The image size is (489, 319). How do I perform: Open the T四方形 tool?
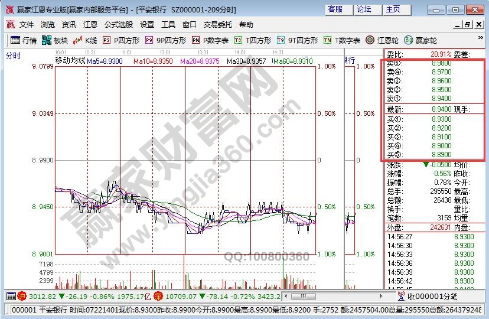tap(253, 40)
